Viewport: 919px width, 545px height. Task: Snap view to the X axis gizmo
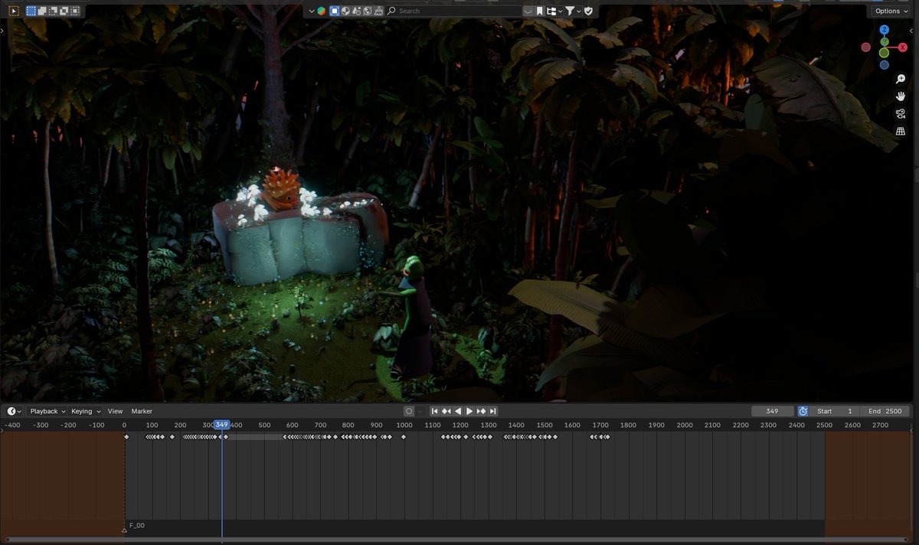click(903, 47)
